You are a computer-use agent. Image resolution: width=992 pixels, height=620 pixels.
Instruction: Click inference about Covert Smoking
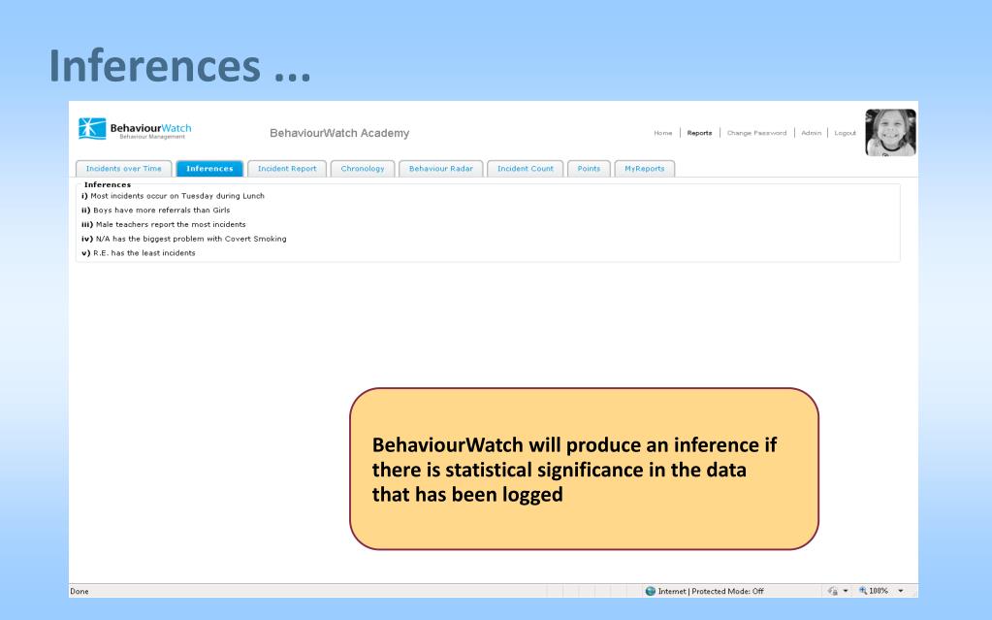click(x=191, y=239)
